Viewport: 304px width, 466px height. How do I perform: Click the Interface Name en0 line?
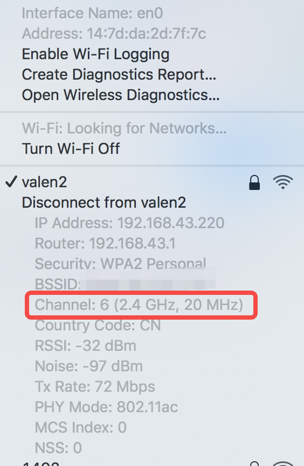(92, 13)
